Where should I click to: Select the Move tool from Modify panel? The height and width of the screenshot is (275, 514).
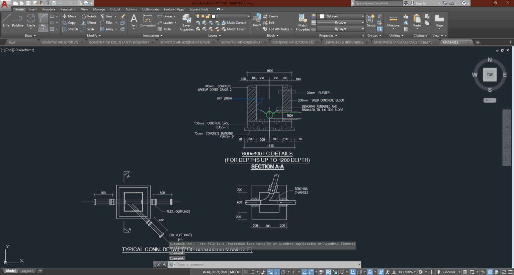click(69, 16)
